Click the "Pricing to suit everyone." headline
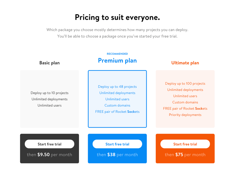This screenshot has height=172, width=249. 117,18
